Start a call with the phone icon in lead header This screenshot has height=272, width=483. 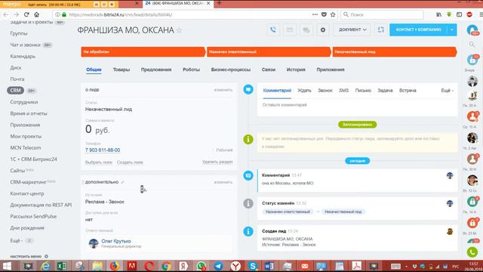tap(273, 30)
